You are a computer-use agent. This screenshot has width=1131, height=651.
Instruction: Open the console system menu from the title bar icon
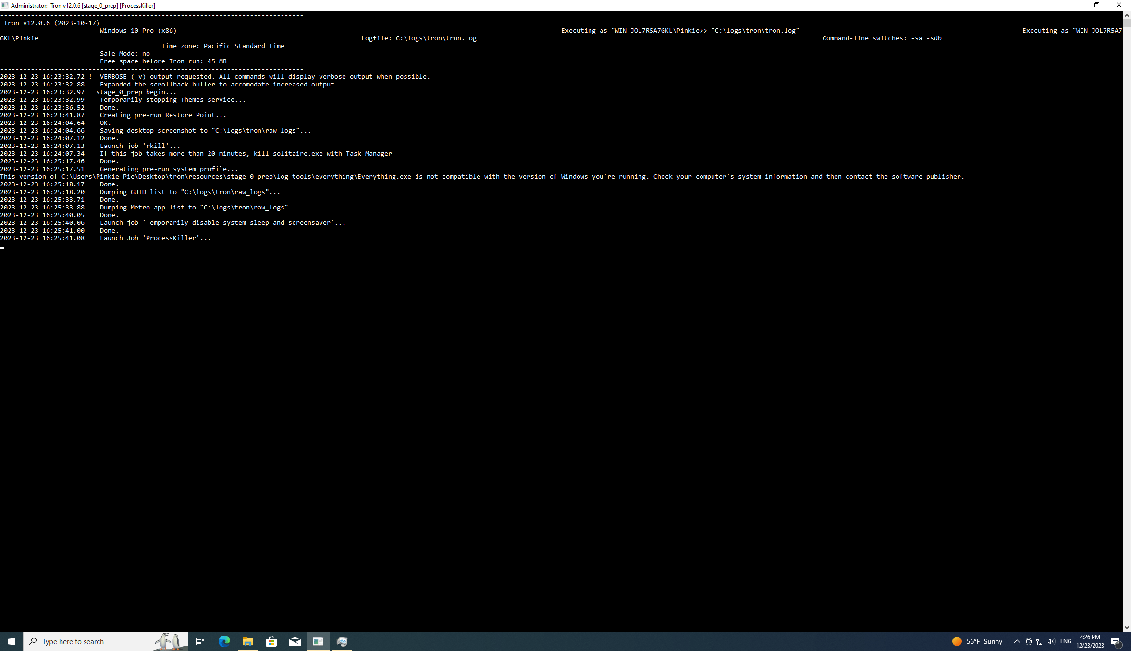(x=5, y=5)
